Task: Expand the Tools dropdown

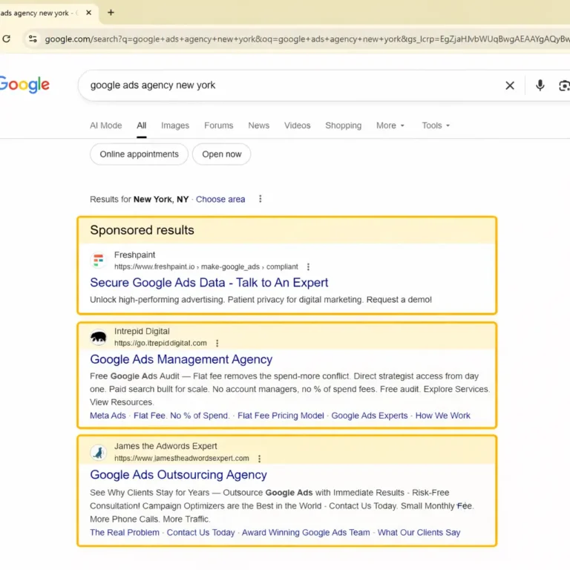Action: [436, 125]
